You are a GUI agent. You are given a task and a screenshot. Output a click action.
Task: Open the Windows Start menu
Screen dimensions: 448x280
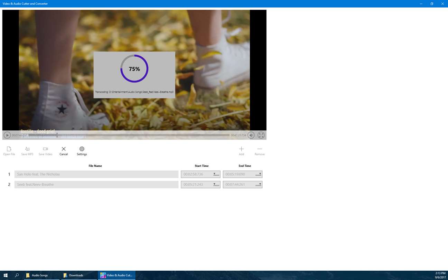[x=6, y=275]
